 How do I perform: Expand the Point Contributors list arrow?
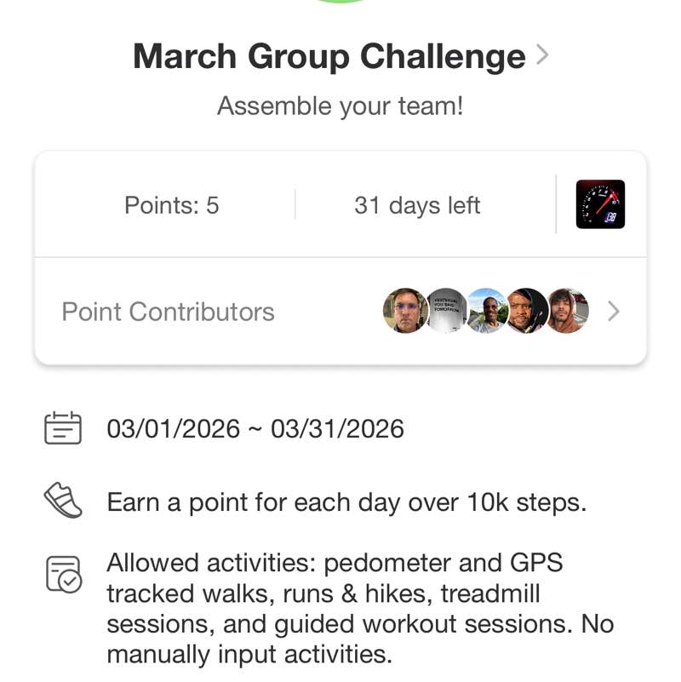(x=614, y=312)
